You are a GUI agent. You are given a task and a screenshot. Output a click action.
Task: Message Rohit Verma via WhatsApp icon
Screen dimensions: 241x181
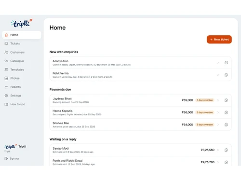[226, 75]
